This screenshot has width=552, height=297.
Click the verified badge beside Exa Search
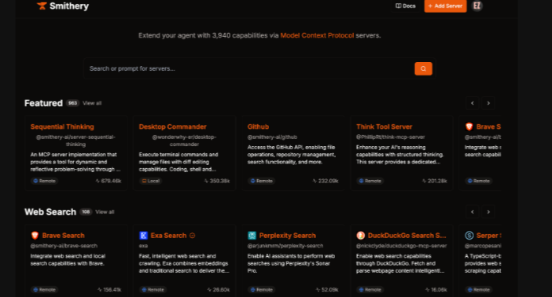pyautogui.click(x=192, y=236)
